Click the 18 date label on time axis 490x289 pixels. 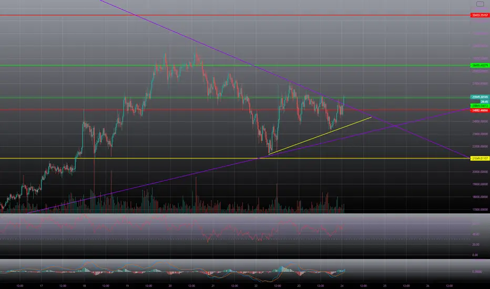click(x=84, y=285)
